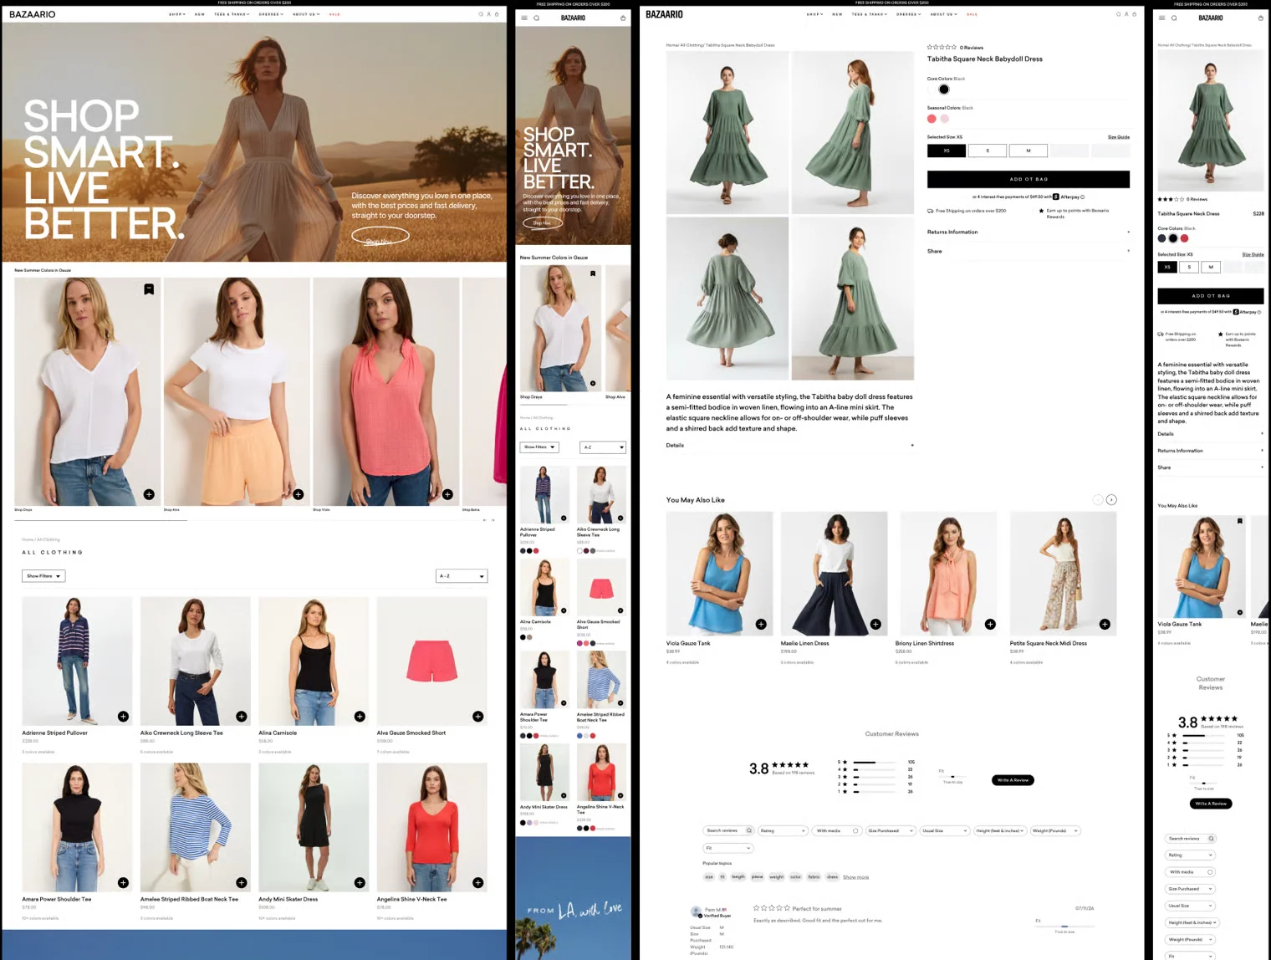Tap the search icon on mobile product page
The width and height of the screenshot is (1271, 960).
1174,18
